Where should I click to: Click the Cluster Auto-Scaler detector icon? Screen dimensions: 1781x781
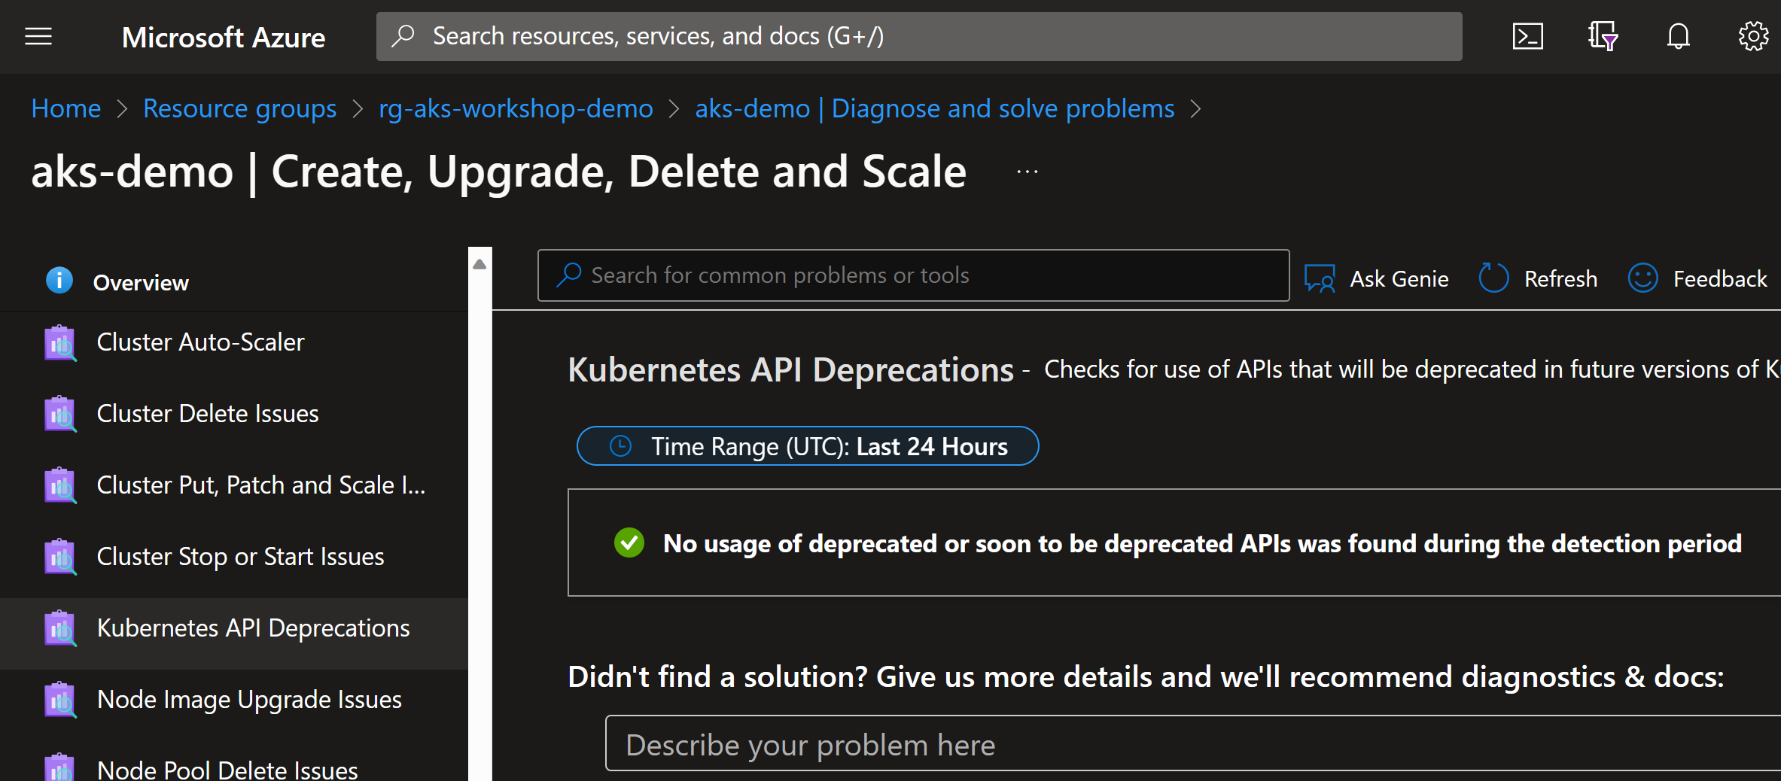coord(60,343)
